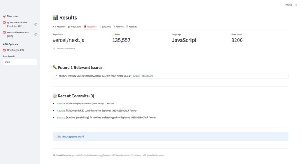Show help tooltip for Auto-Fix Generator
The height and width of the screenshot is (164, 301).
36,35
